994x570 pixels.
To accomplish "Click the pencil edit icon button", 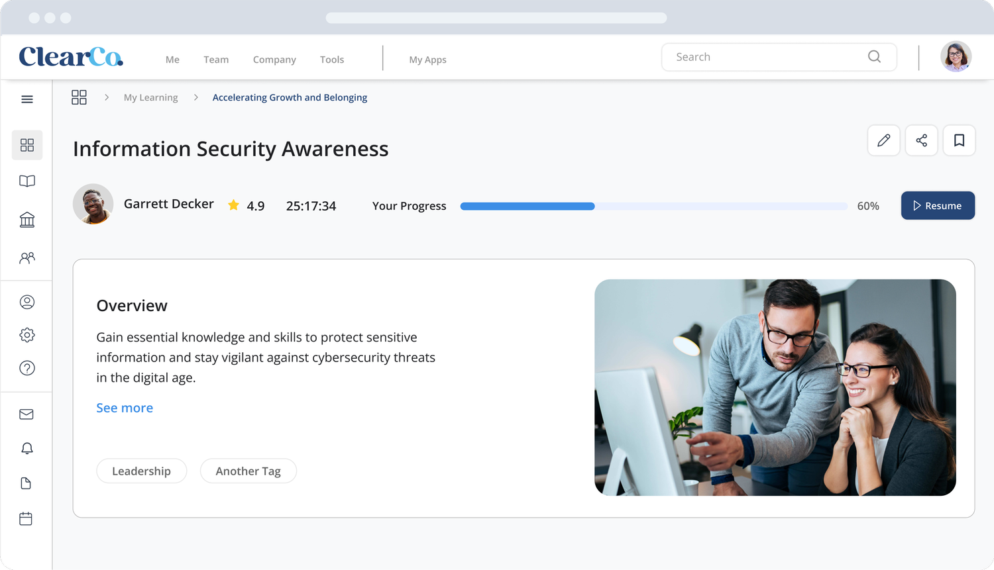I will [x=884, y=140].
